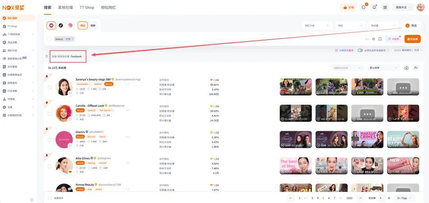Switch to the TT Shop tab
The image size is (429, 203).
pos(87,8)
